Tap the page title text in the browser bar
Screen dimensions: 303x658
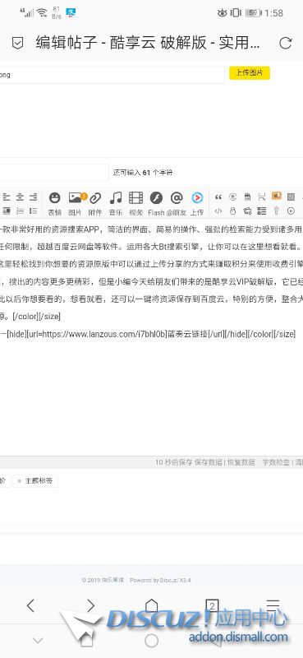pyautogui.click(x=148, y=43)
